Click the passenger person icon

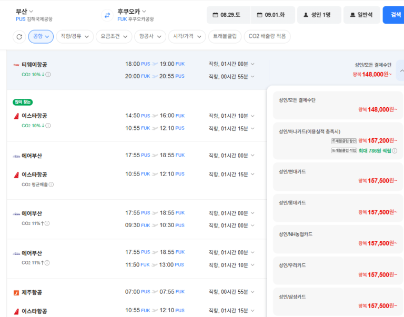click(x=306, y=15)
